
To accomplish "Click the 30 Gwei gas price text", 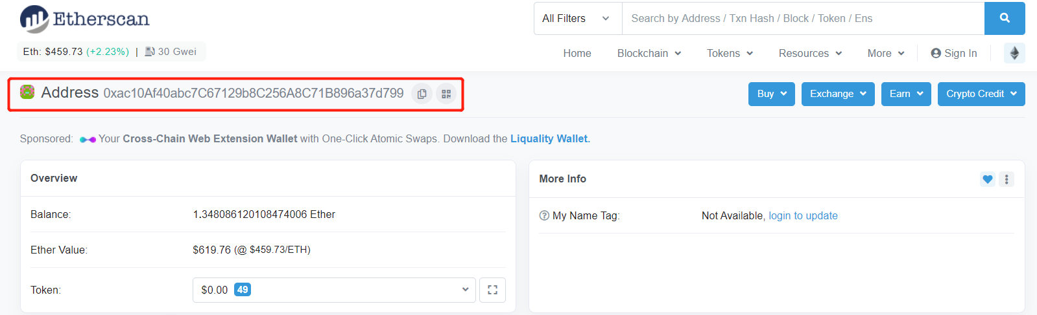I will click(177, 52).
